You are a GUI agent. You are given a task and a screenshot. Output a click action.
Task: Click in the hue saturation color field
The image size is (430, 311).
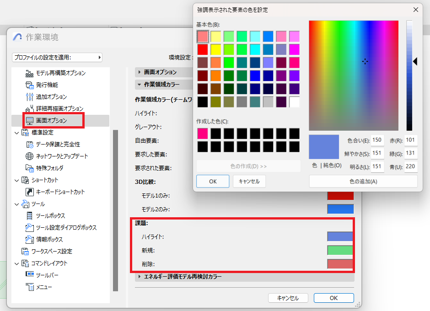[x=354, y=75]
